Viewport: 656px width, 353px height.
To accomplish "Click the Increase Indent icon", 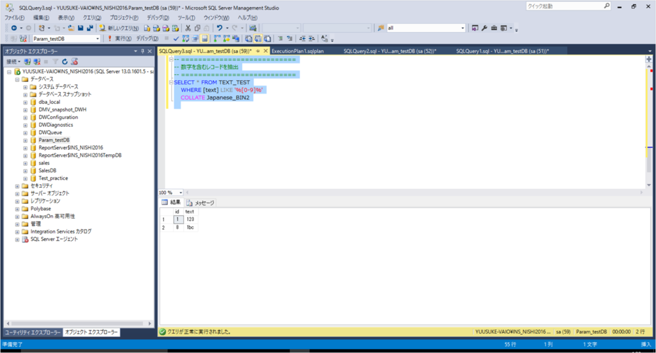I will [312, 38].
